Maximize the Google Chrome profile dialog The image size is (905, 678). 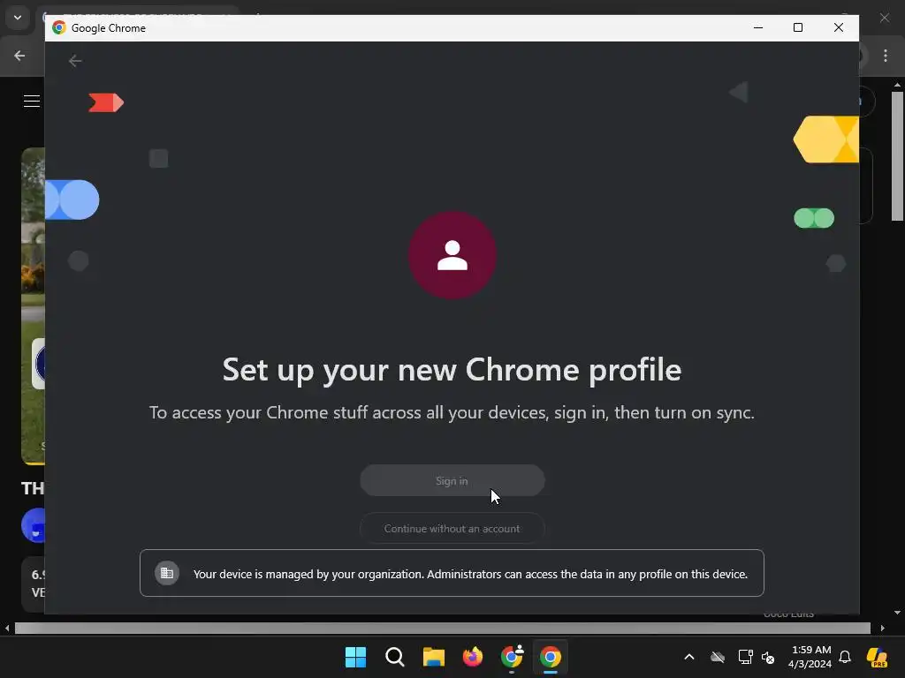click(x=798, y=27)
